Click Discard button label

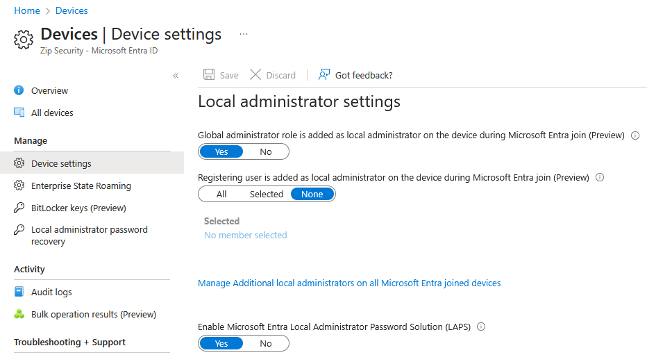tap(280, 76)
